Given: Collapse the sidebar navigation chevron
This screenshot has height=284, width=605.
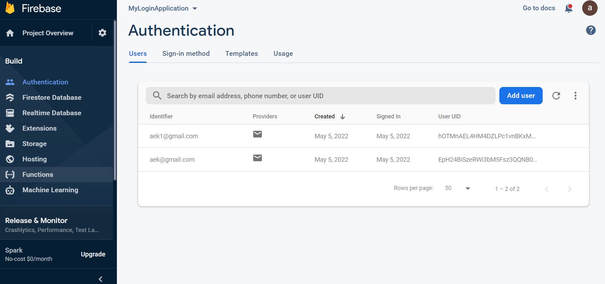Looking at the screenshot, I should pos(101,279).
